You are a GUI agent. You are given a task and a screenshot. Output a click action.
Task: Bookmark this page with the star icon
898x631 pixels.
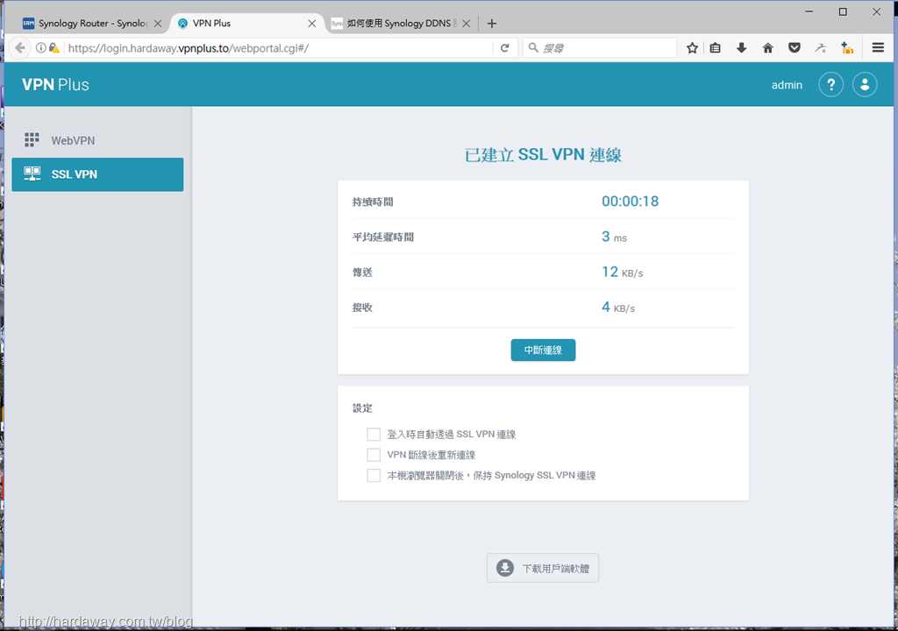[x=692, y=48]
